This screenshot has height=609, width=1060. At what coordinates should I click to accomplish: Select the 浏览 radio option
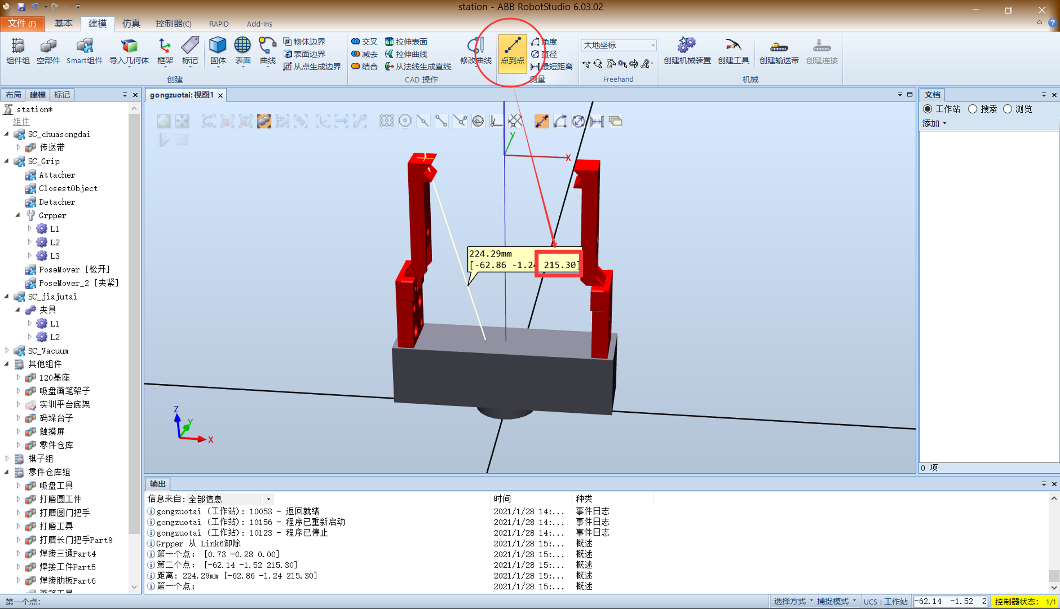click(1008, 109)
